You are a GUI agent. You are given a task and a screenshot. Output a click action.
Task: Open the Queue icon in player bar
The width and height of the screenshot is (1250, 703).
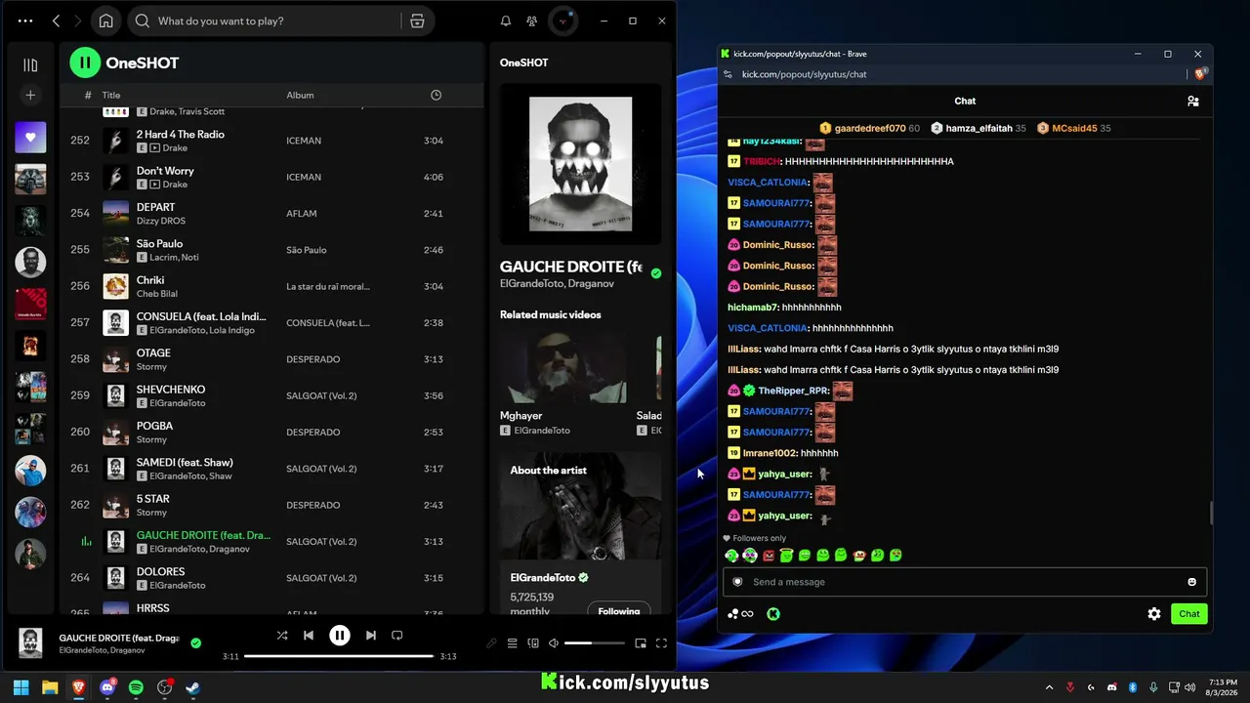pyautogui.click(x=512, y=642)
